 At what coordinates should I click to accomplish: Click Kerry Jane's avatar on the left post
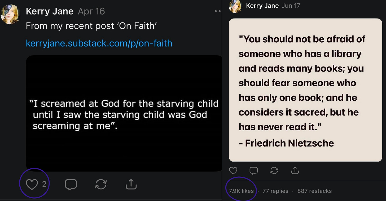[x=11, y=15]
